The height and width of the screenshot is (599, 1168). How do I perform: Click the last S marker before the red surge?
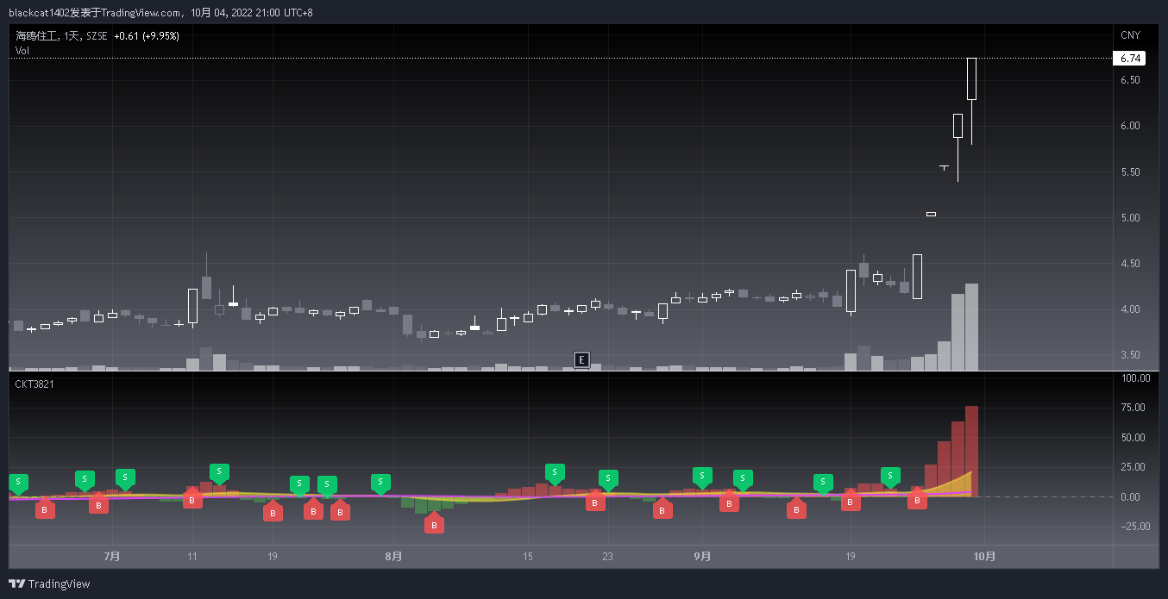pos(890,477)
